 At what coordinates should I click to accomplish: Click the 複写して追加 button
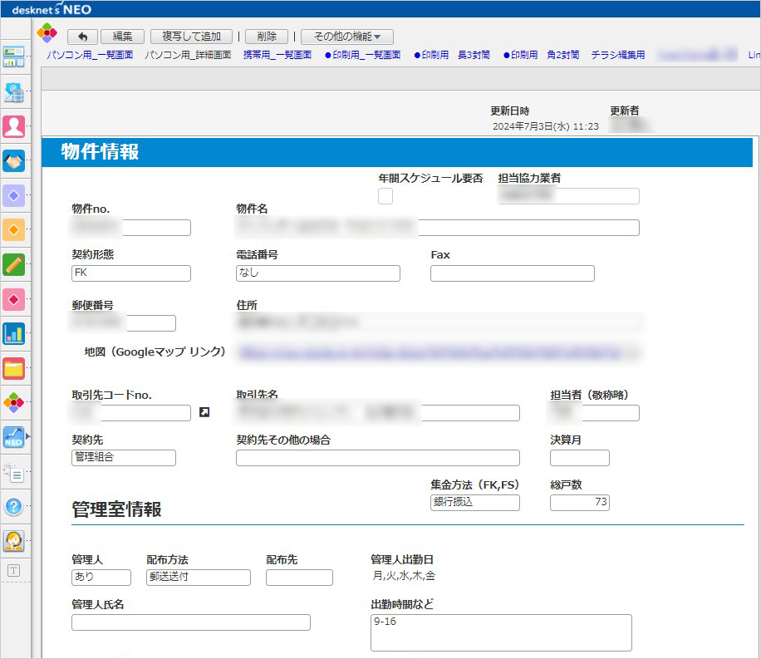(191, 36)
